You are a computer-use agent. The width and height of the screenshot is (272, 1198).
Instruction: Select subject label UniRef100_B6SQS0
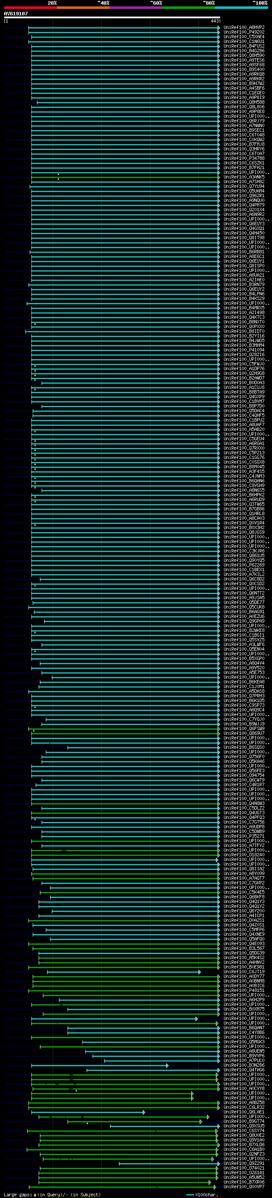tap(244, 748)
